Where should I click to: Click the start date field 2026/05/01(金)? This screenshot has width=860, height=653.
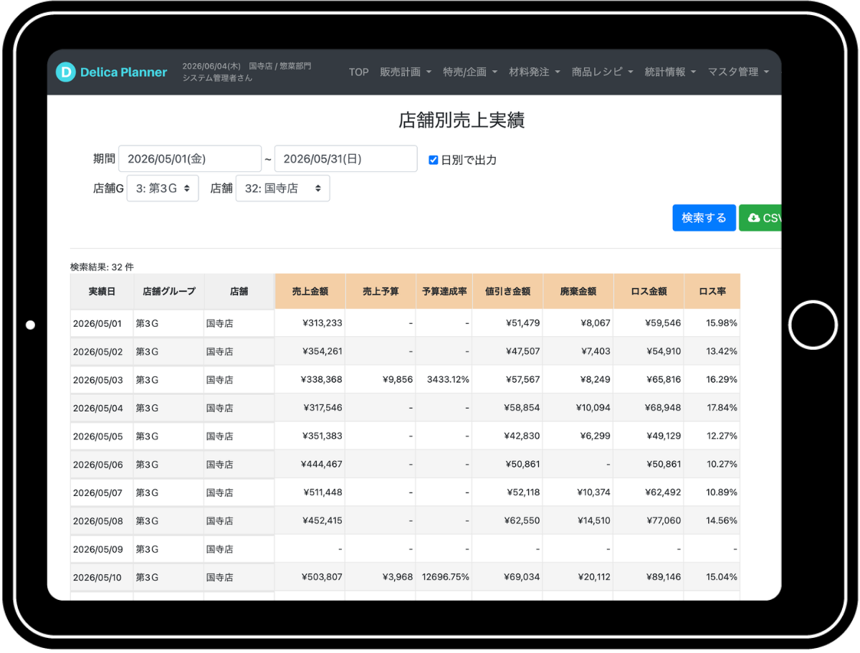[x=190, y=158]
